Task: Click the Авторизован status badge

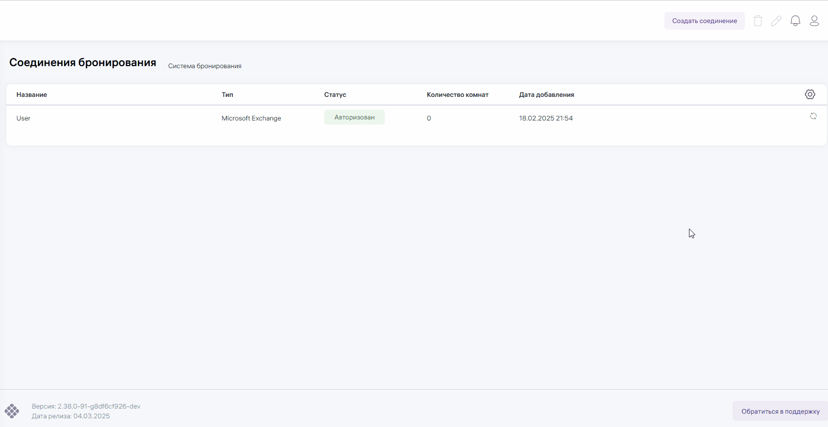Action: pos(354,117)
